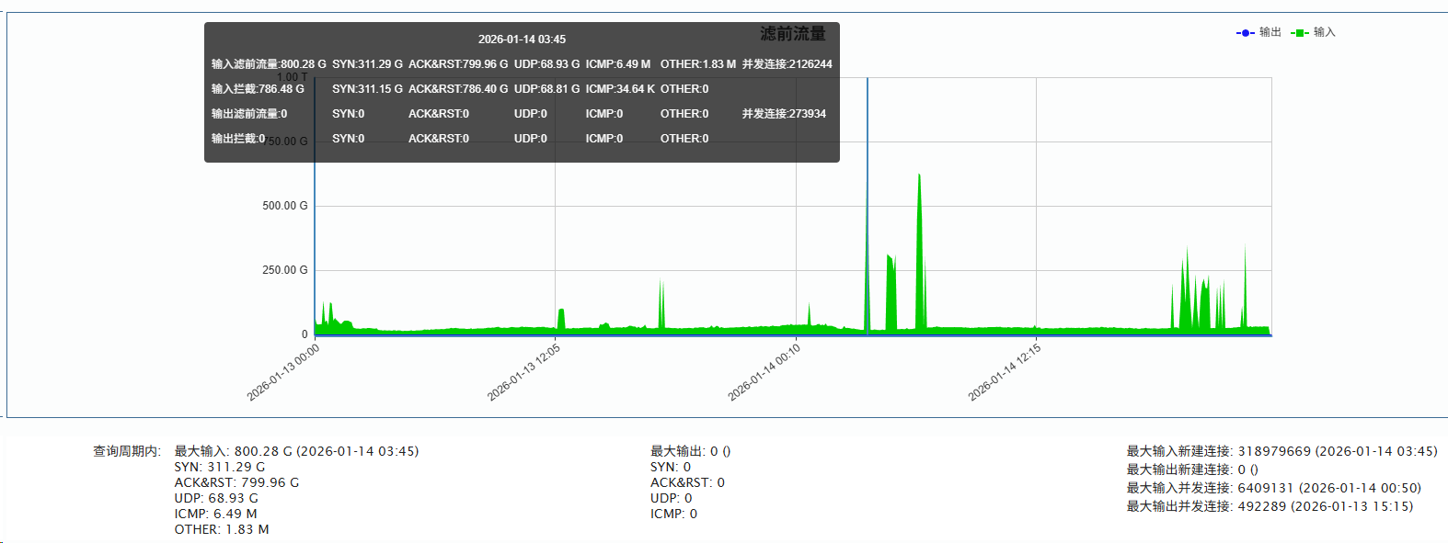Click the x-axis label 2026-01-14 12:15
The image size is (1448, 543).
coord(1005,372)
